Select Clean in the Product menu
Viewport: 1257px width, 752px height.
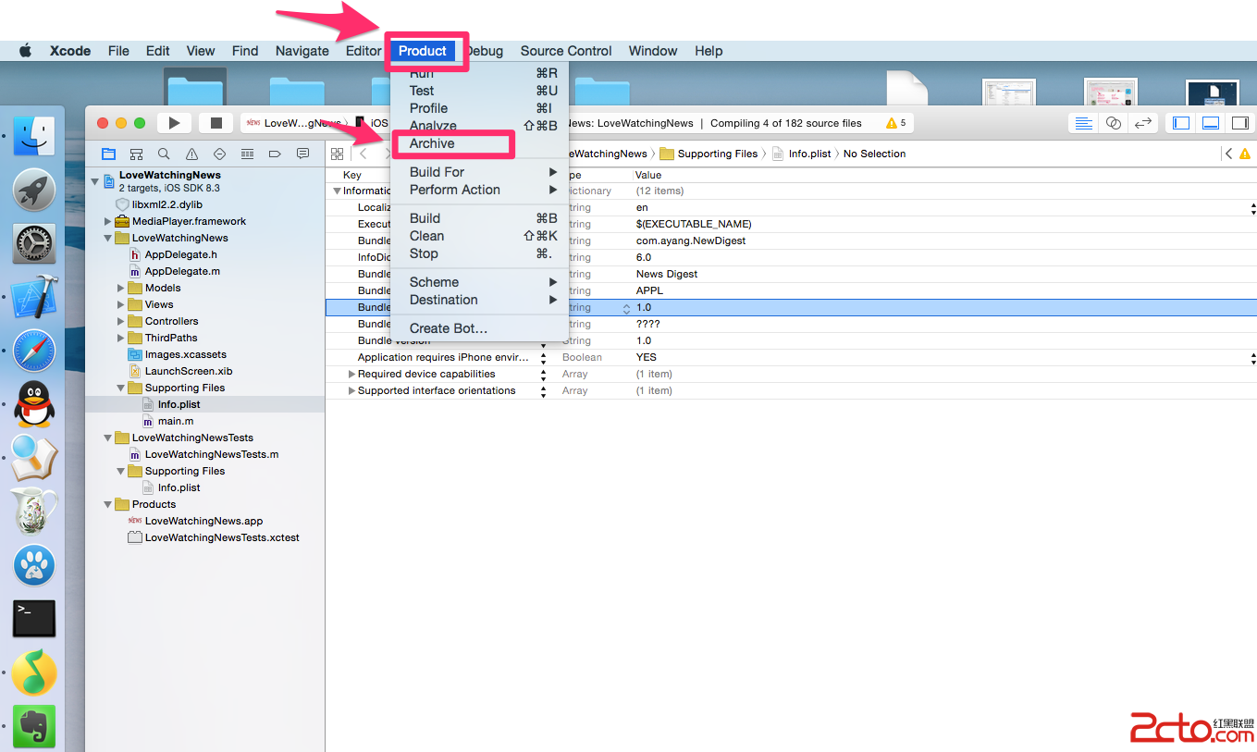pyautogui.click(x=426, y=236)
